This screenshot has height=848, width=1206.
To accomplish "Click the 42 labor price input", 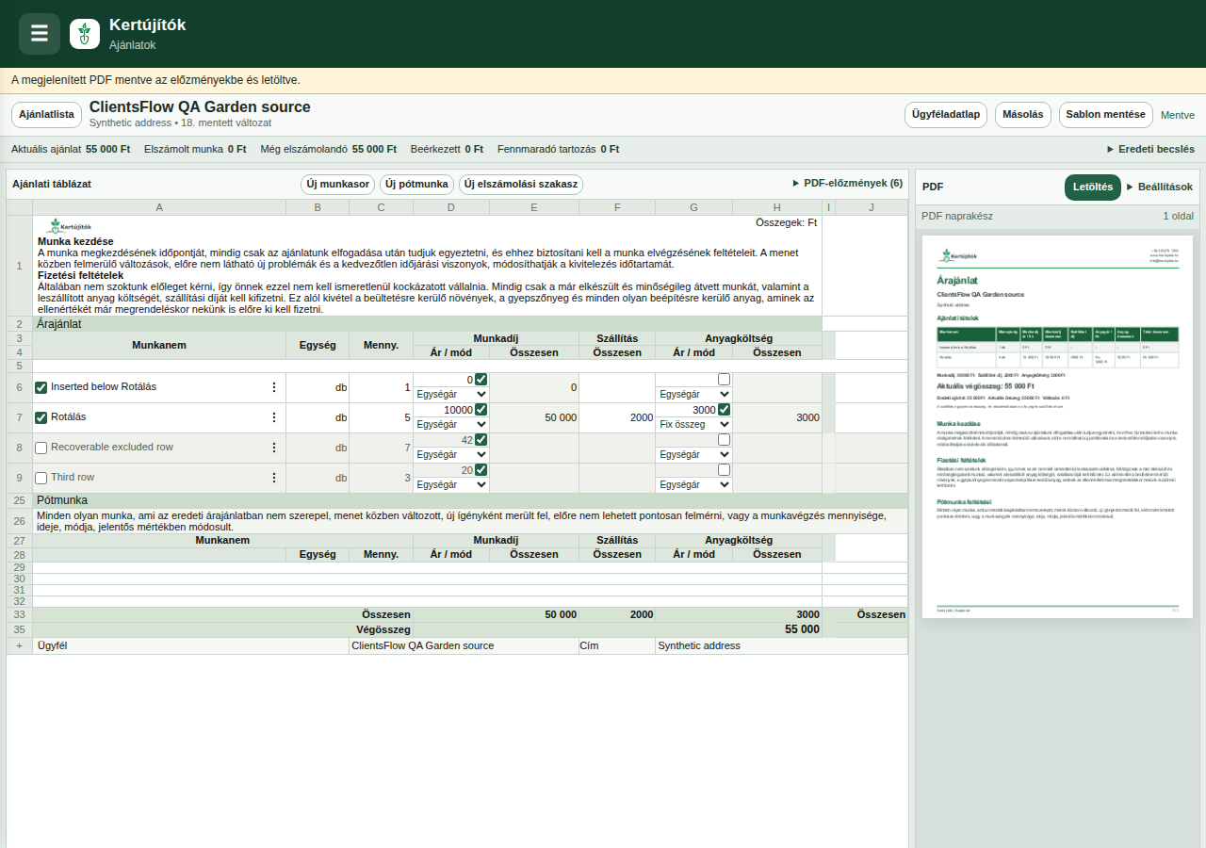I will point(445,440).
